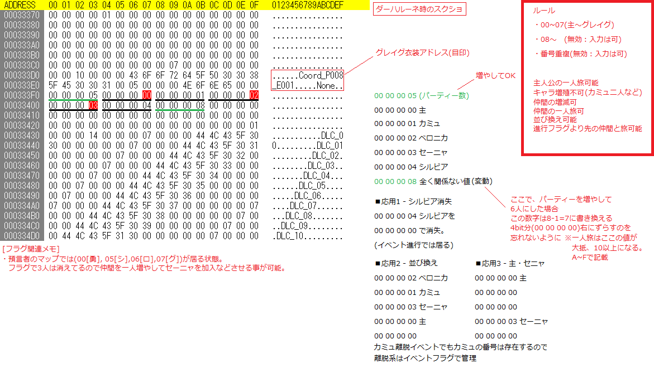Click the 01 byte in row 00033370
The height and width of the screenshot is (373, 654).
(x=106, y=15)
